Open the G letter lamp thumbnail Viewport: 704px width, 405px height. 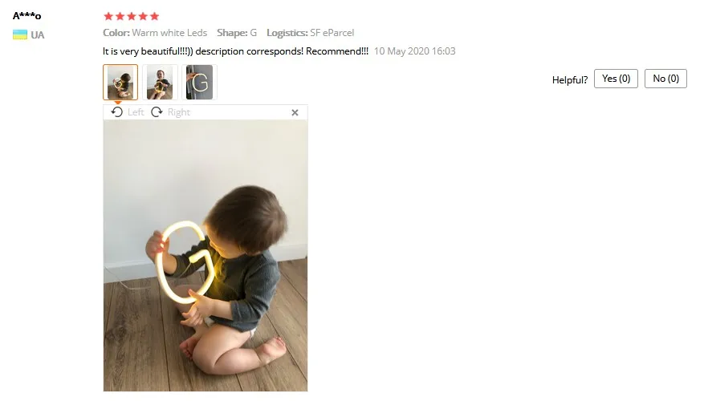(199, 82)
